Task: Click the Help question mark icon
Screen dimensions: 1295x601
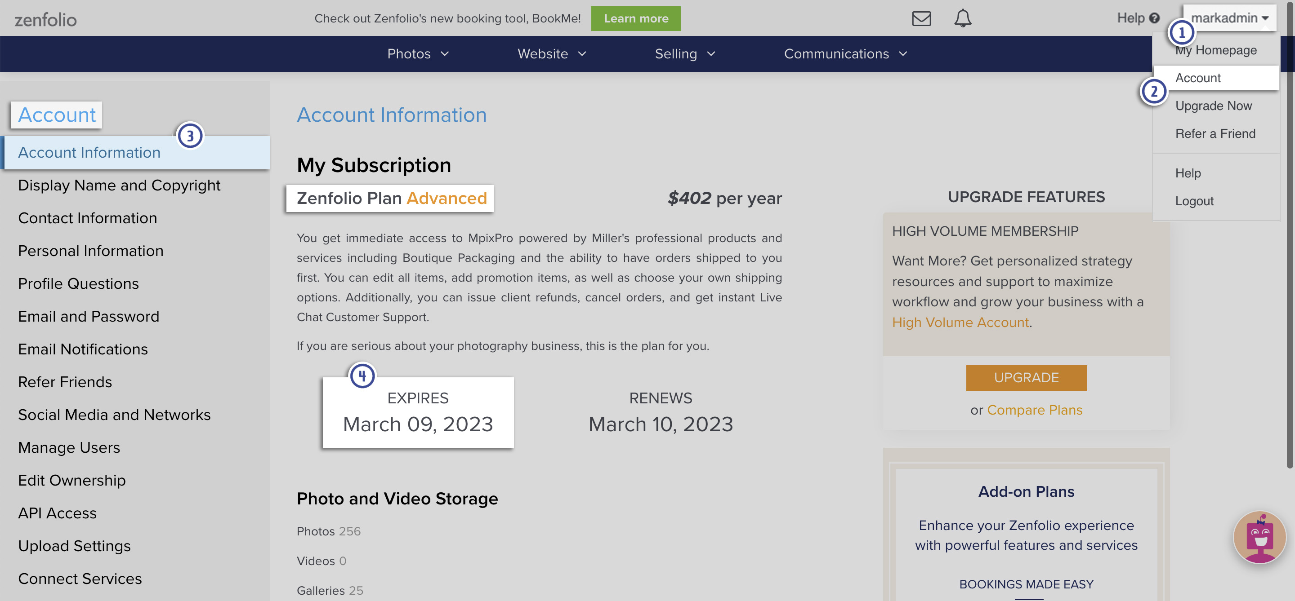Action: coord(1154,18)
